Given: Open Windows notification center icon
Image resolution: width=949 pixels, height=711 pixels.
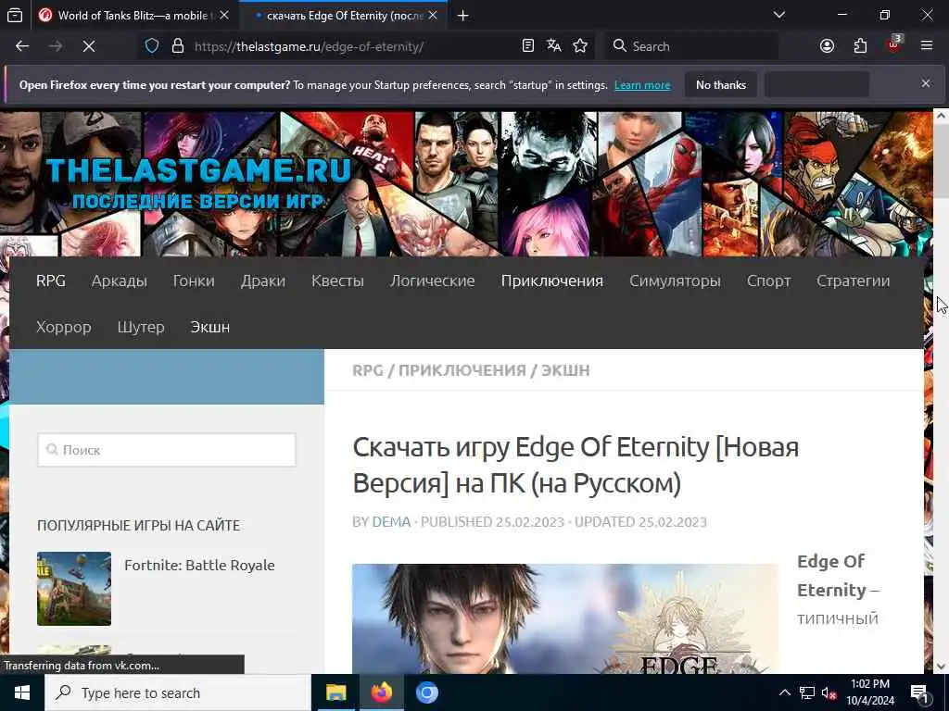Looking at the screenshot, I should pyautogui.click(x=920, y=692).
